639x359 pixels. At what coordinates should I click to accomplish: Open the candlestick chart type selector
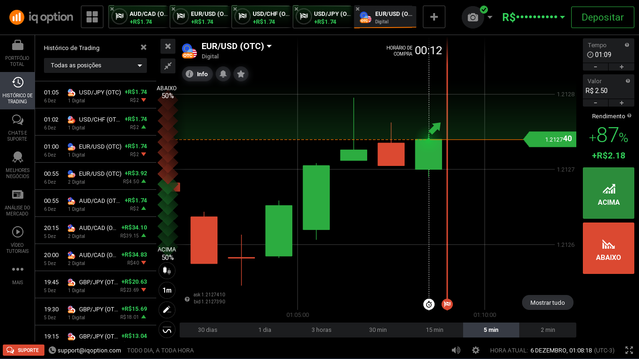tap(167, 270)
